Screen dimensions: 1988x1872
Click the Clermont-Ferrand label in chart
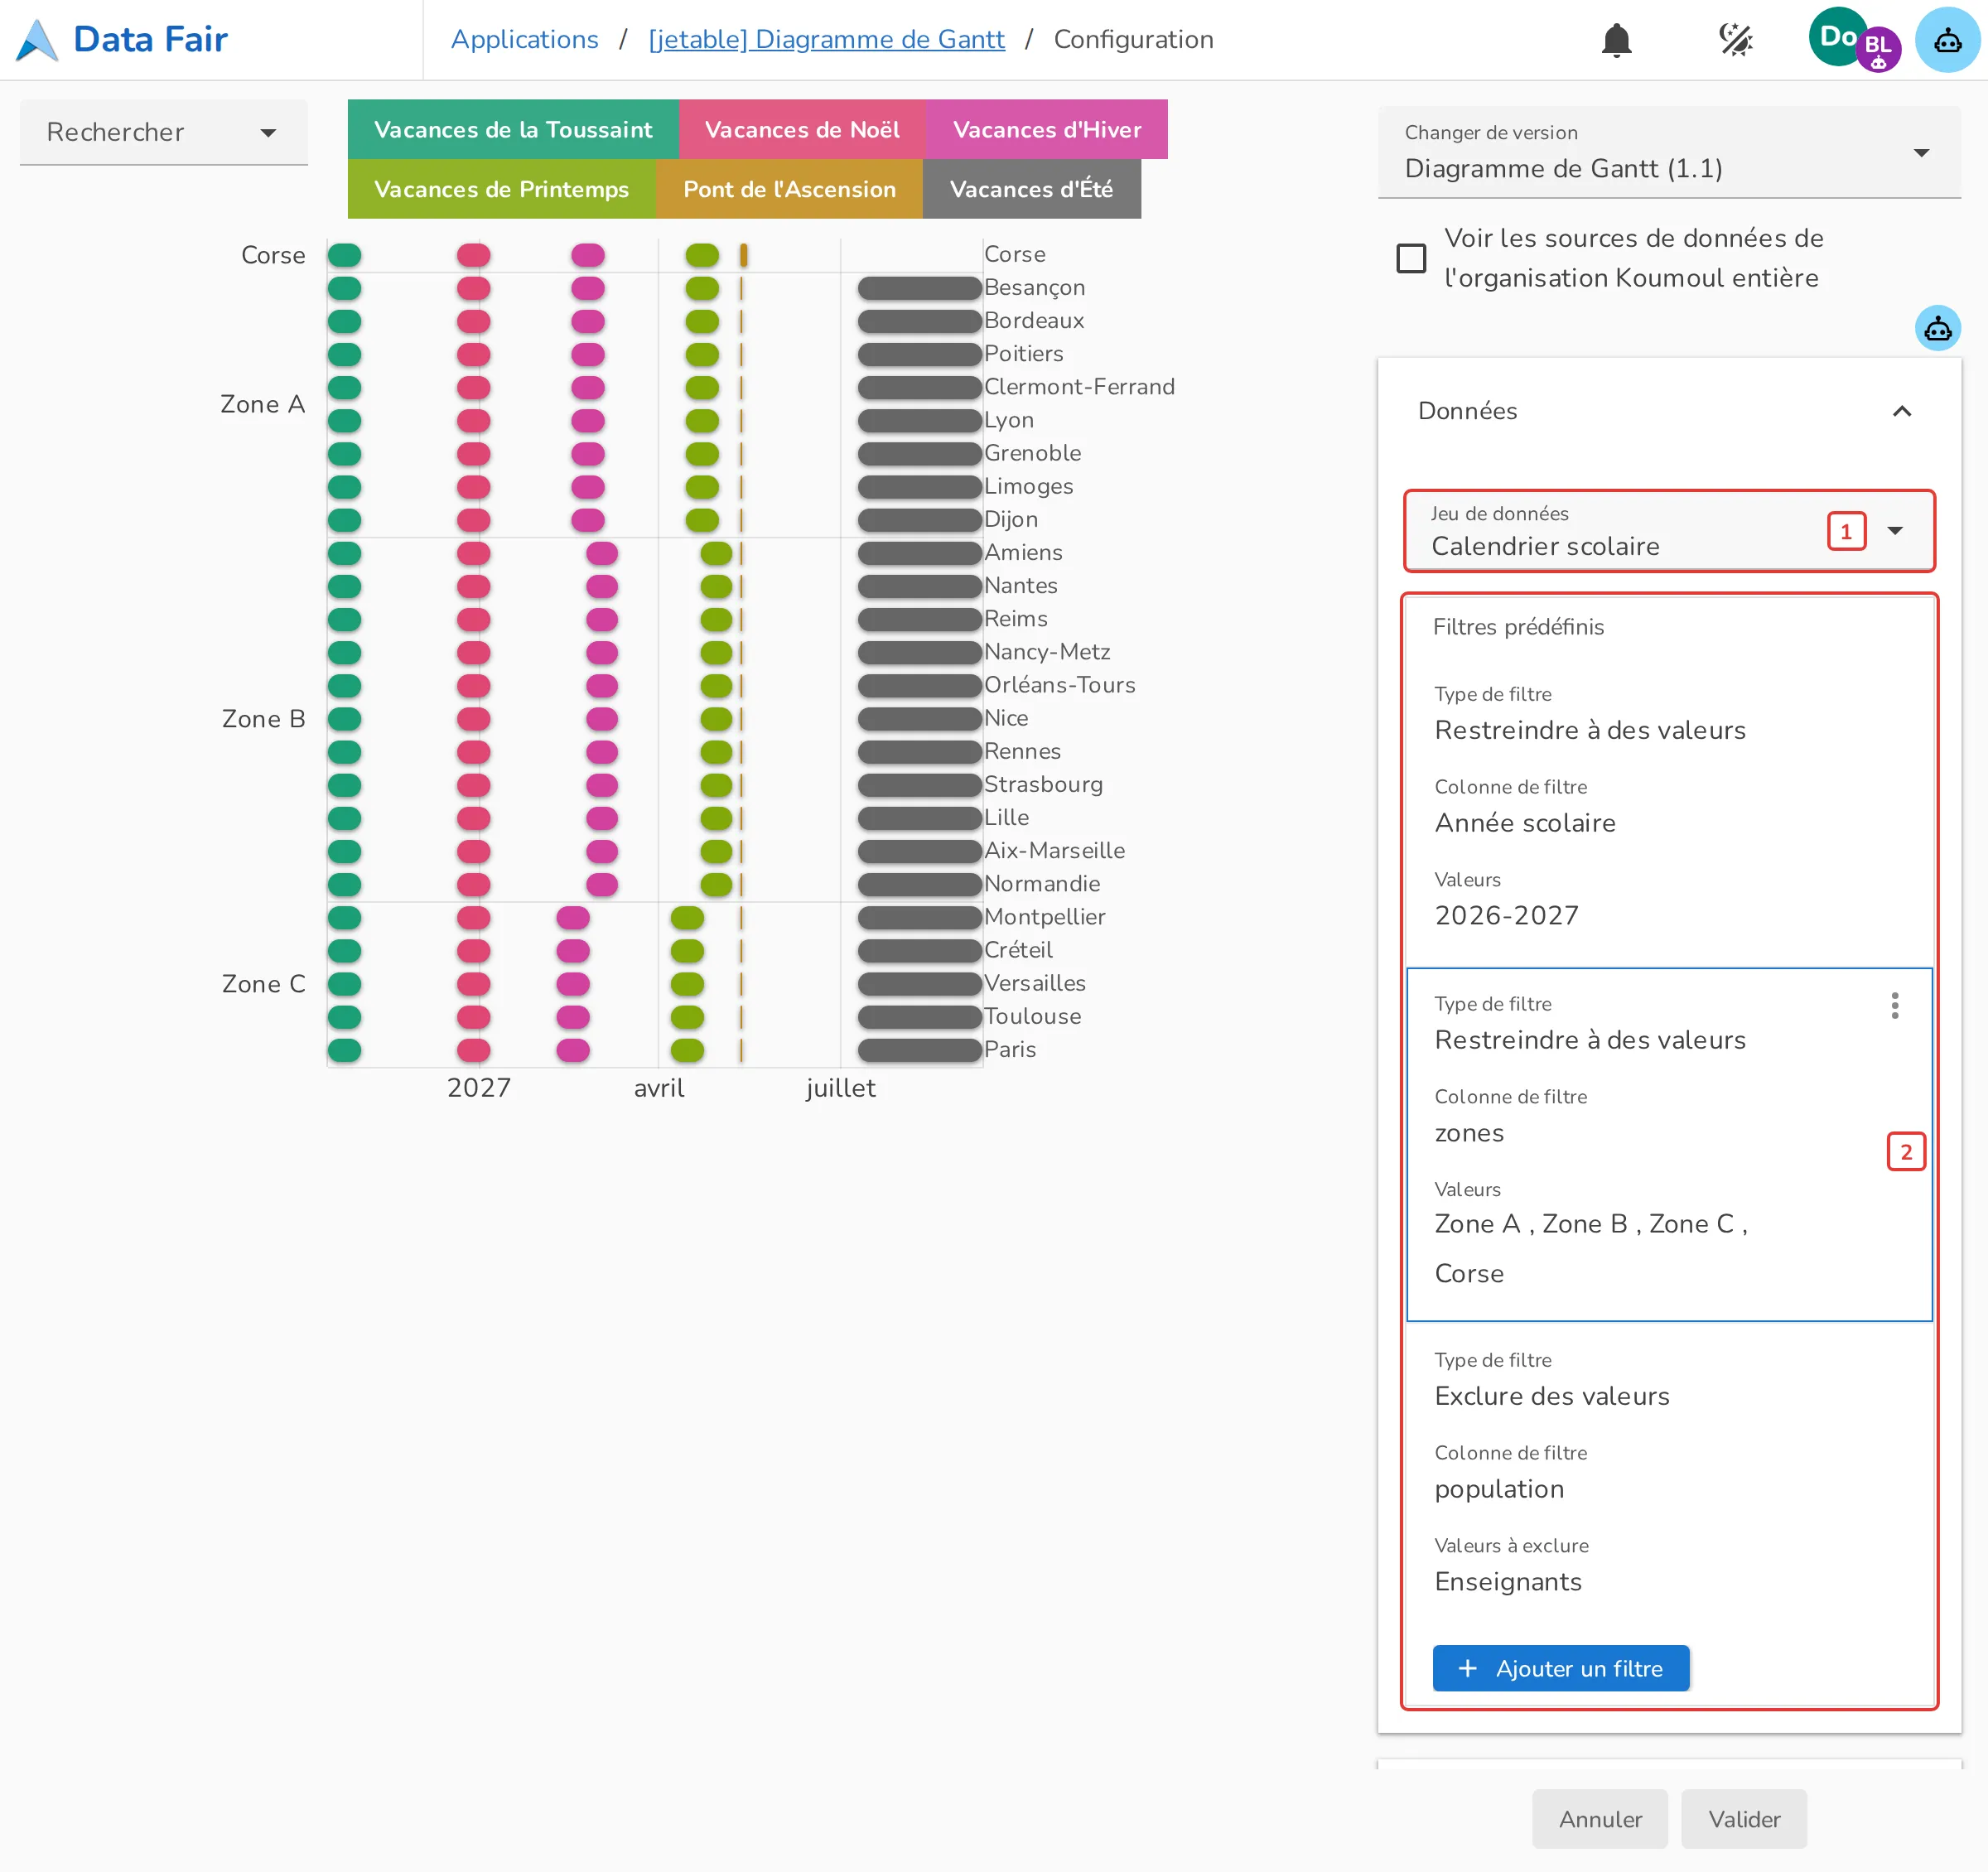[x=1079, y=387]
